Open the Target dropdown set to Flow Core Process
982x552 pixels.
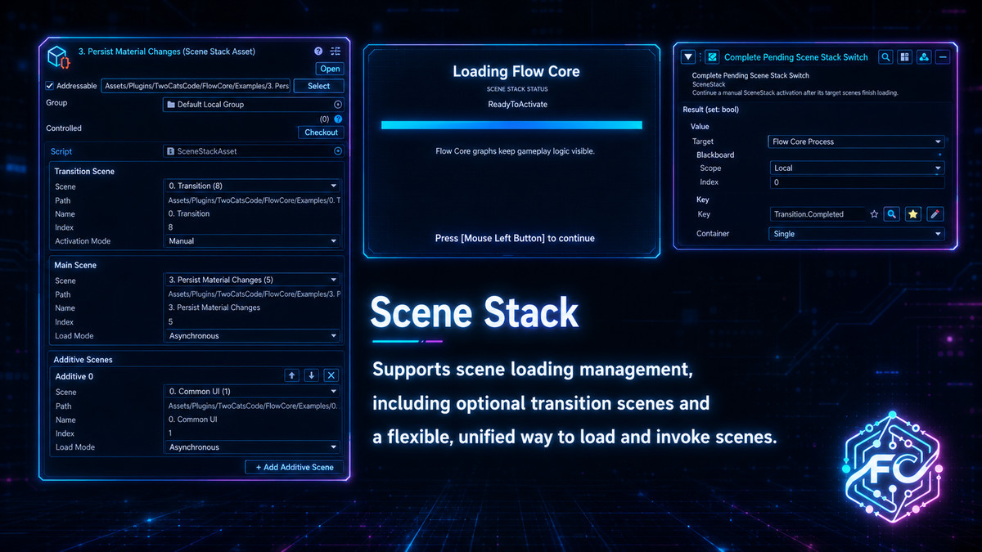[856, 141]
